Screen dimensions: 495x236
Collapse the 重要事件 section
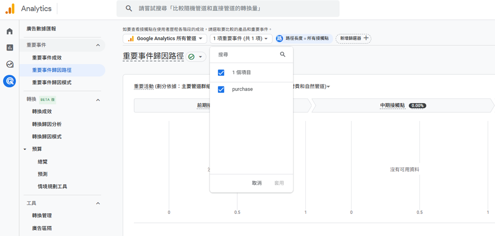click(x=98, y=45)
